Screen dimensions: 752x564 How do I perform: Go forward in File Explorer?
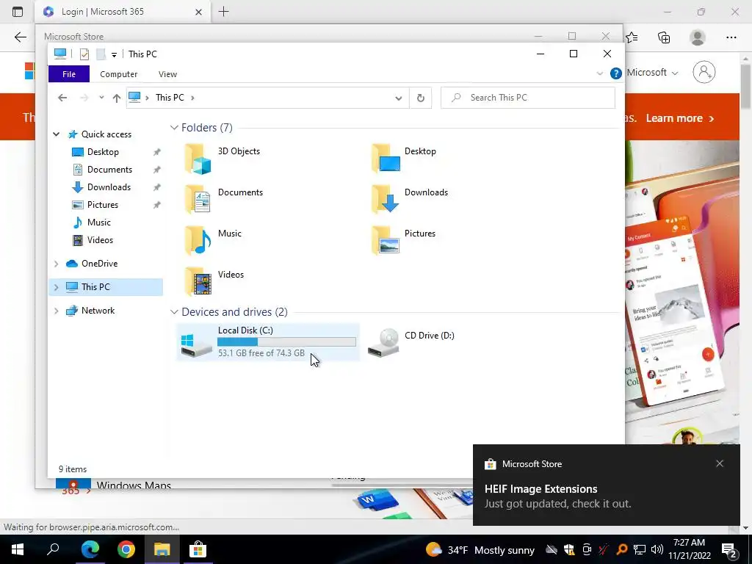84,98
